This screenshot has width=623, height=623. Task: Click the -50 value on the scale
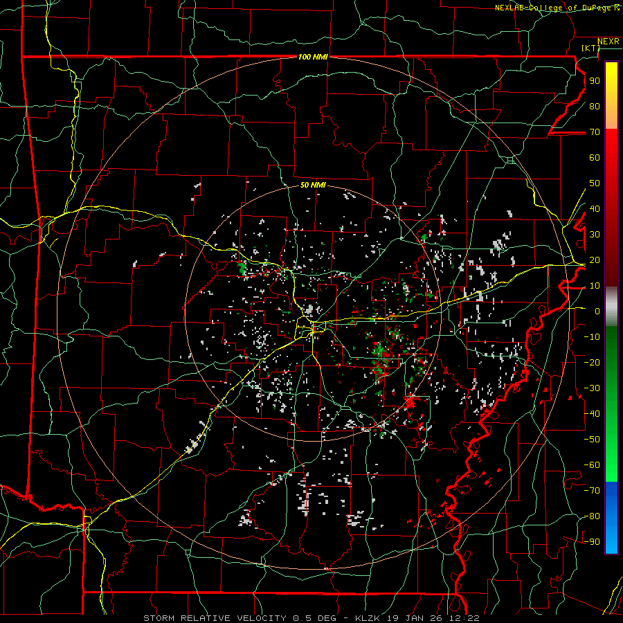[592, 440]
